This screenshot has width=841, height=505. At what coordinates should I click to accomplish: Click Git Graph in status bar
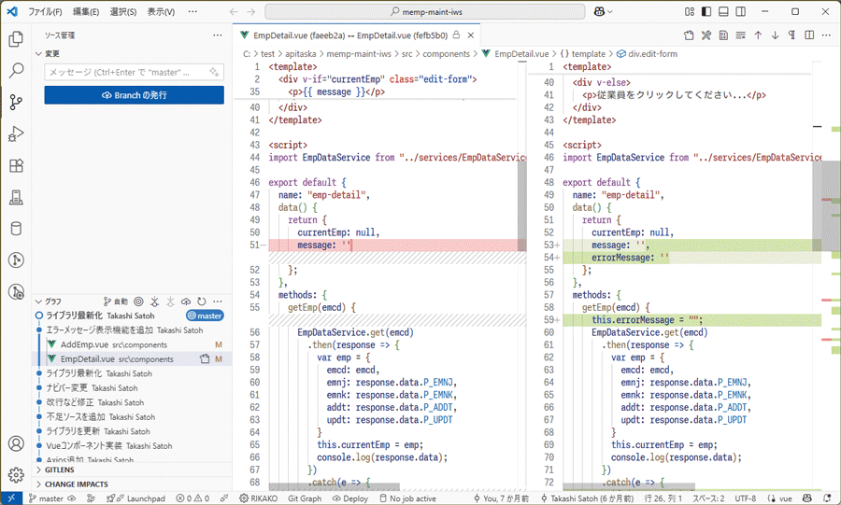point(305,498)
